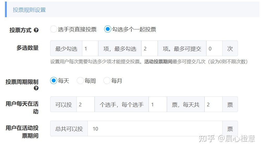Click the 个选手，每个选手 addon text

122,105
